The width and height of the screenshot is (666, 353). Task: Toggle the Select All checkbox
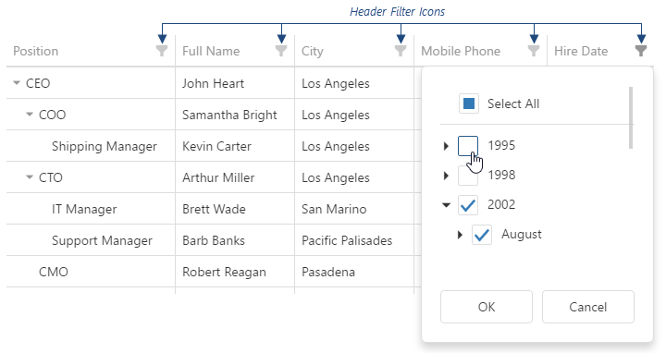point(469,103)
